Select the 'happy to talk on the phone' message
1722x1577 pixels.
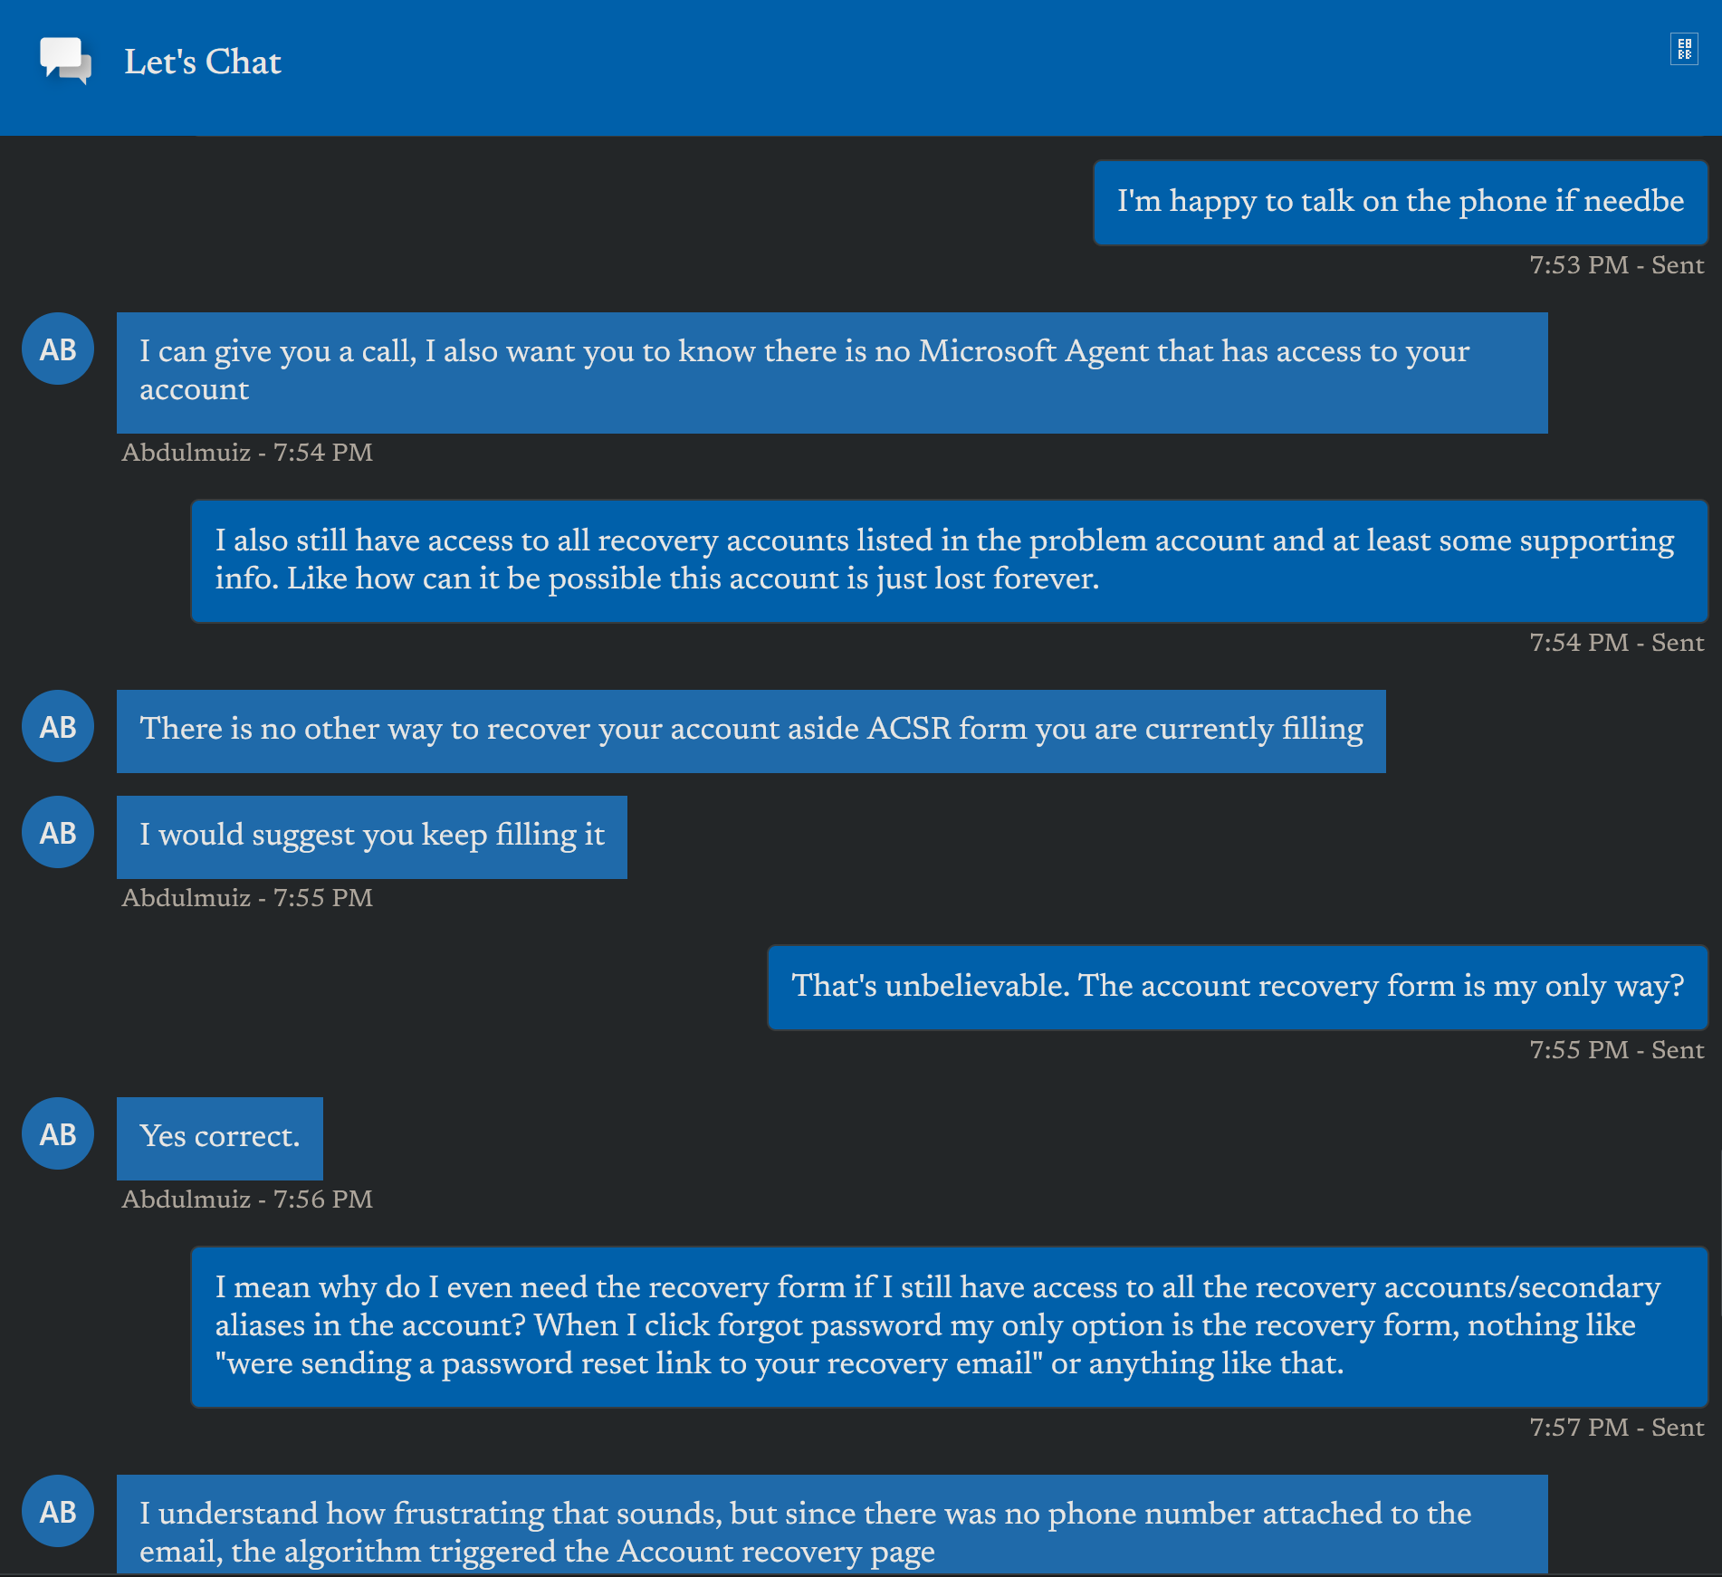[1400, 202]
